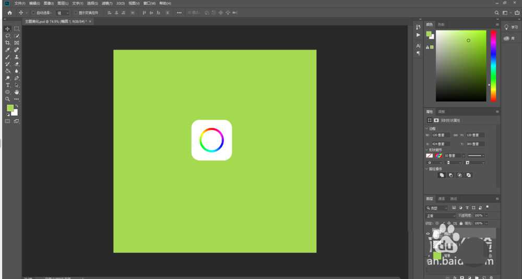
Task: Select the Rectangular Marquee tool
Action: coord(17,29)
